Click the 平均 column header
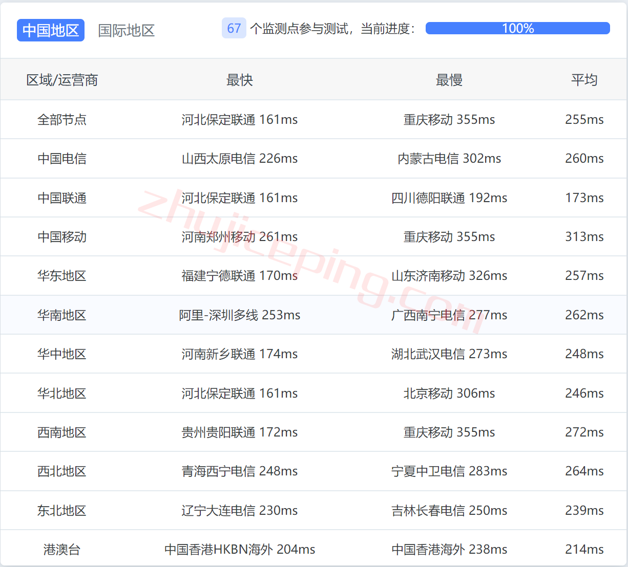This screenshot has height=567, width=628. click(584, 80)
